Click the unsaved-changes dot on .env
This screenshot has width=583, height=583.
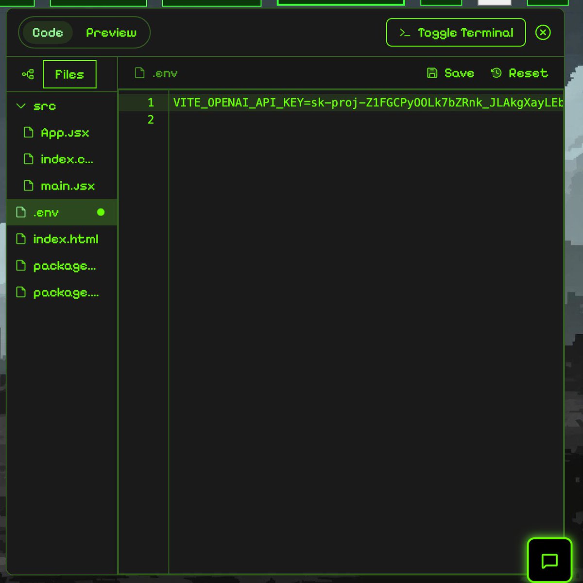101,212
